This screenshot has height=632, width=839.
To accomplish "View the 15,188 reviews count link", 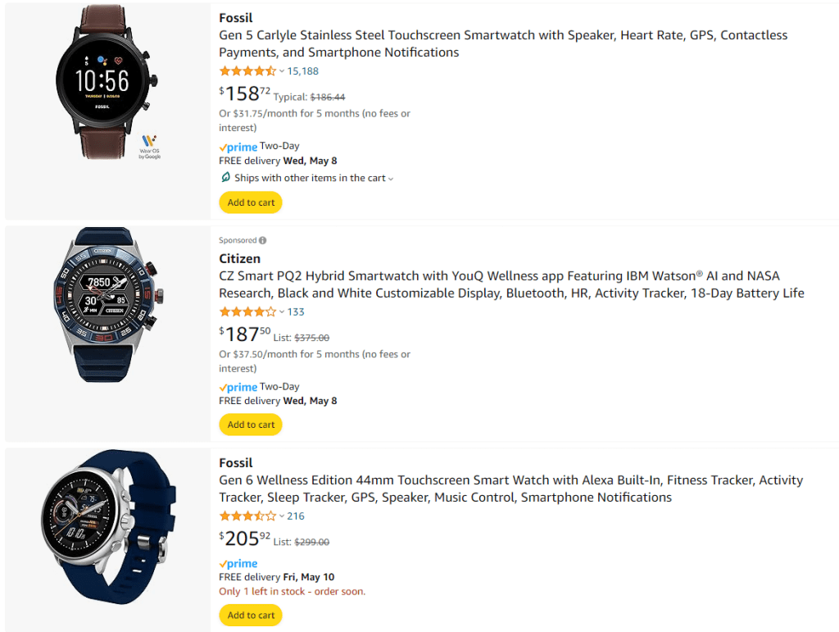I will point(303,71).
